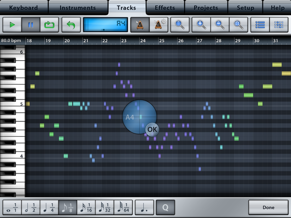The image size is (291, 218).
Task: Open the metronome settings
Action: (159, 24)
